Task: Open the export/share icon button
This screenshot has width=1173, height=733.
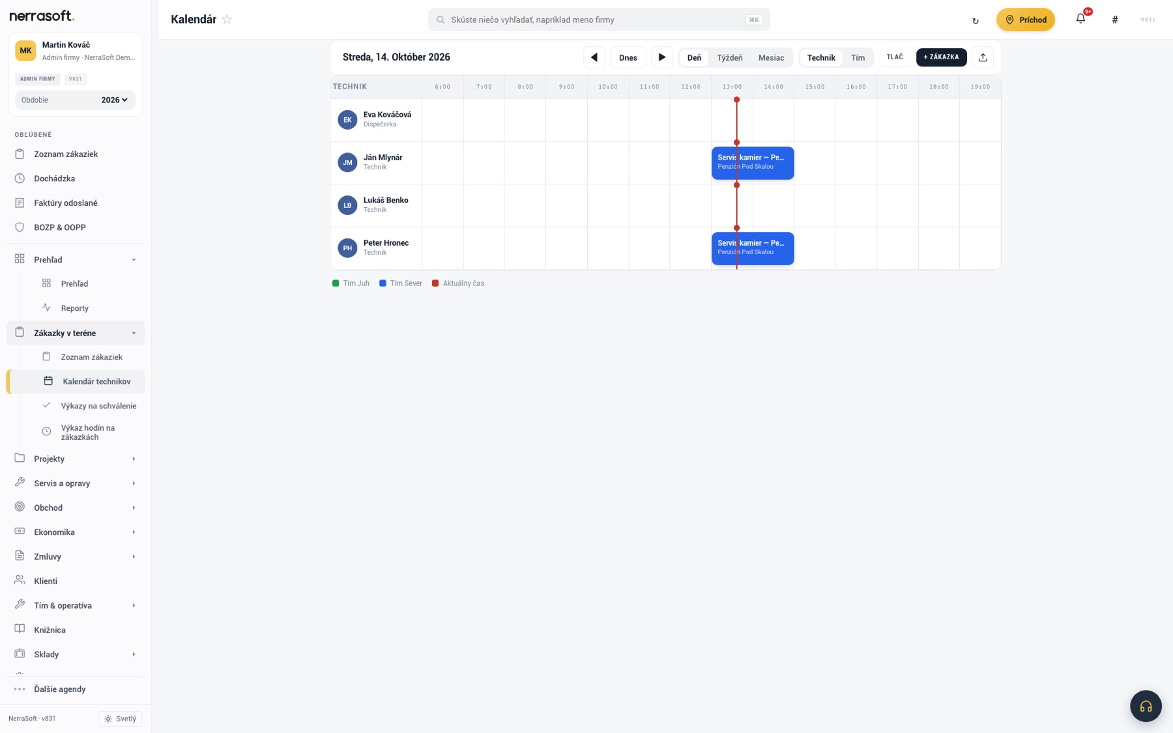Action: pyautogui.click(x=983, y=57)
